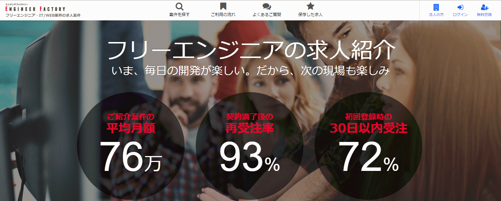Click the bookmark icon for ご利用の流れ

click(x=223, y=6)
